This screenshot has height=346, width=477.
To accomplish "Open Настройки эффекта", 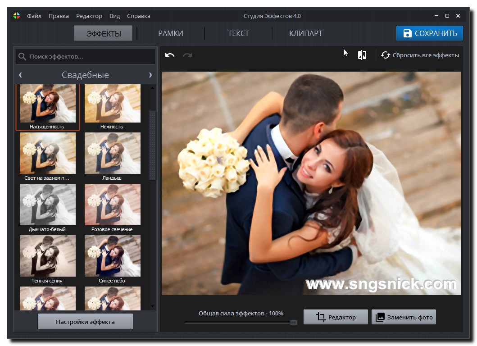I will (85, 322).
